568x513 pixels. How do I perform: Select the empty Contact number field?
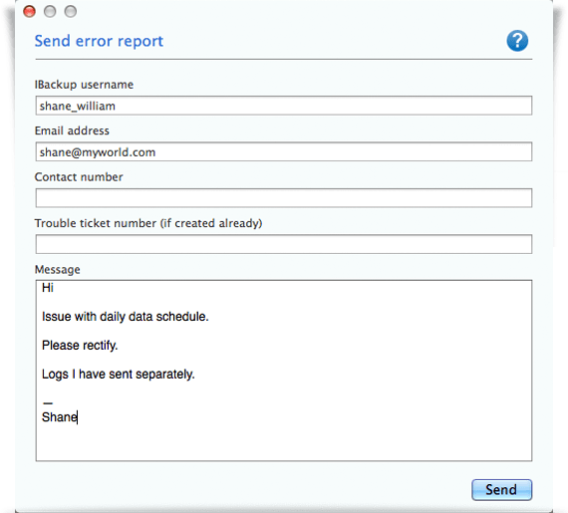(x=284, y=198)
